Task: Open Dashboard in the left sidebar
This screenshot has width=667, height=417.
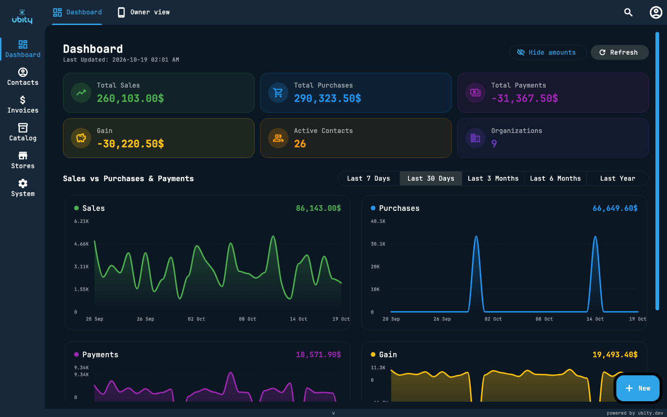Action: point(23,49)
